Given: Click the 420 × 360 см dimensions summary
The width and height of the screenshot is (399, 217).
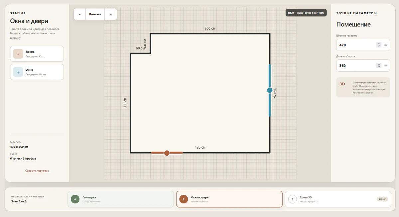Looking at the screenshot, I should tap(19, 147).
